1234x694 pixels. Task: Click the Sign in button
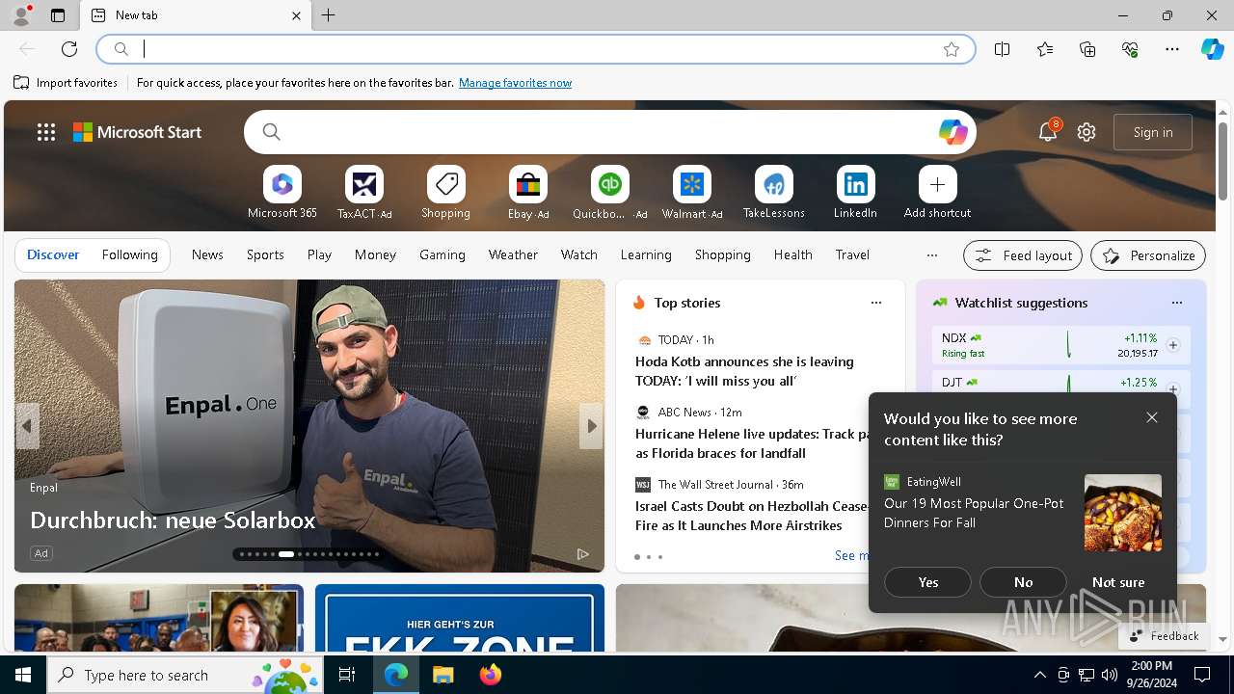(x=1153, y=132)
